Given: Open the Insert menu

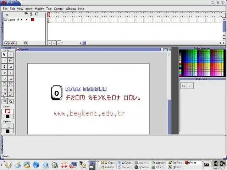Looking at the screenshot, I should click(x=29, y=9).
